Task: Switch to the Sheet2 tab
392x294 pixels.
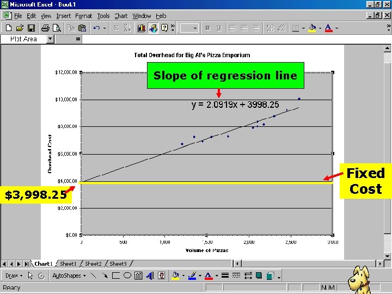Action: [93, 264]
